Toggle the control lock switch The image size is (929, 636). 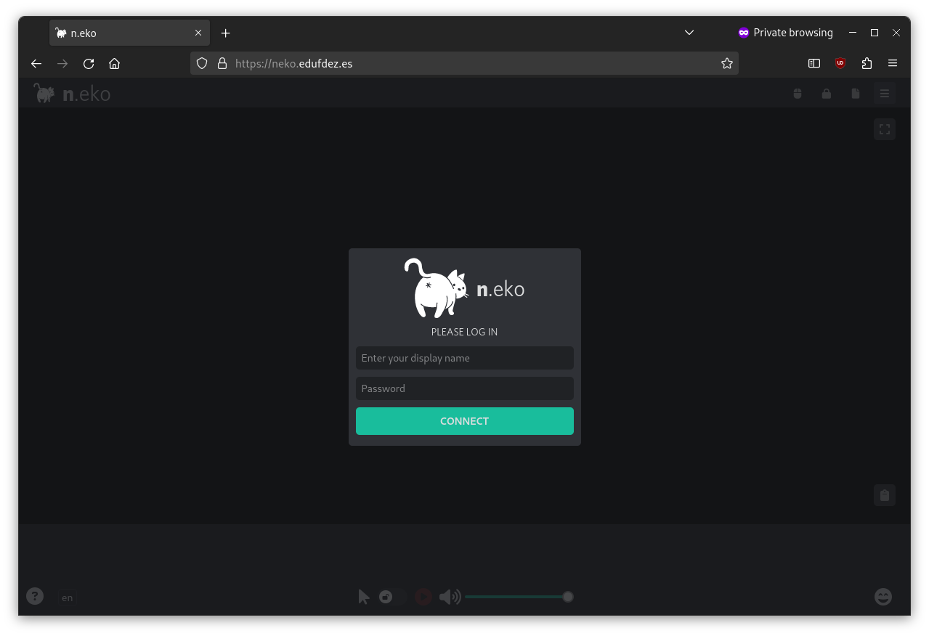click(x=393, y=597)
